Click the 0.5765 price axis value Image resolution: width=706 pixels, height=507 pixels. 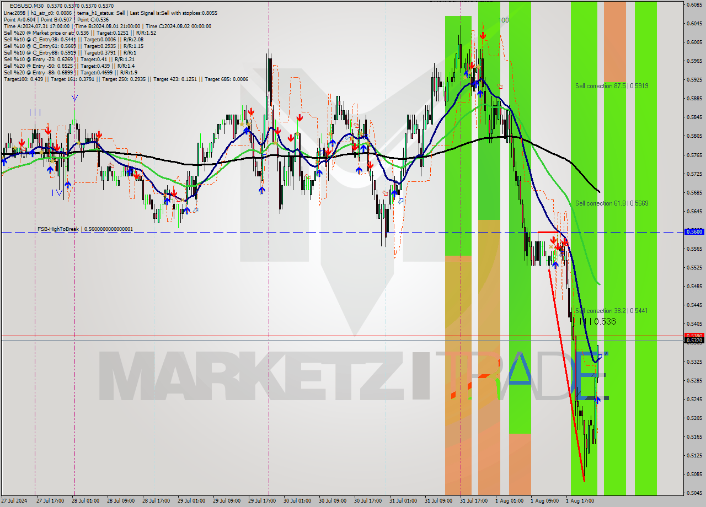tap(694, 155)
